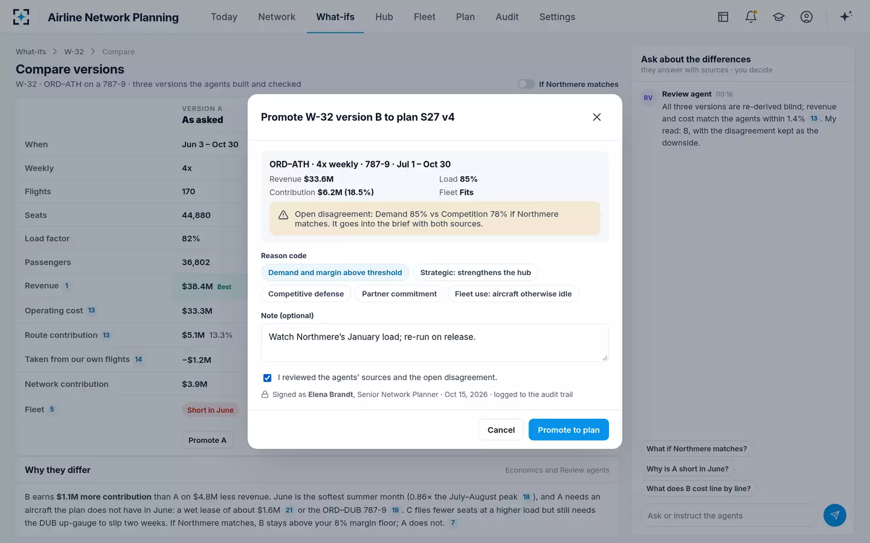Click Promote to plan button

[569, 430]
